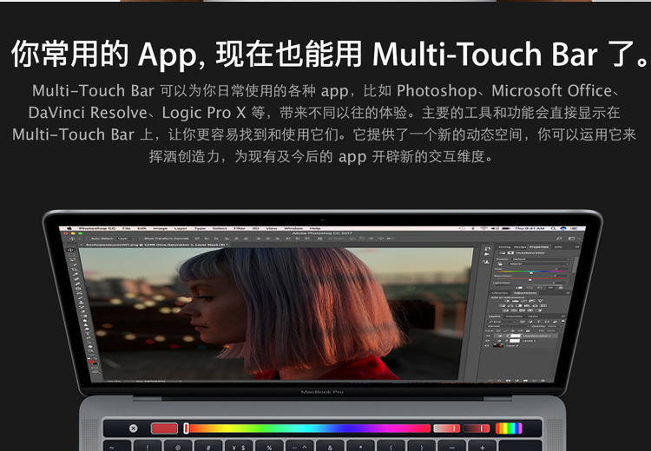Click the search icon in options bar
The image size is (651, 451).
[558, 237]
